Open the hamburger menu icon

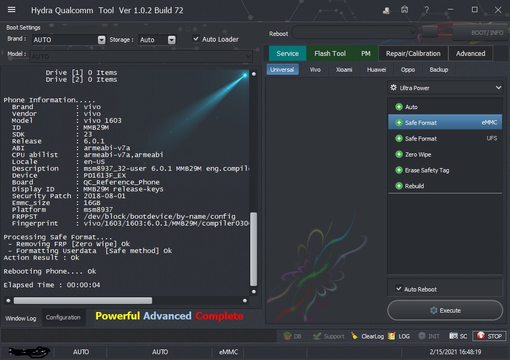12,10
